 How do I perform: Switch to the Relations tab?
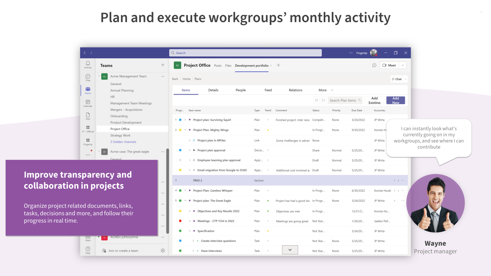coord(295,90)
